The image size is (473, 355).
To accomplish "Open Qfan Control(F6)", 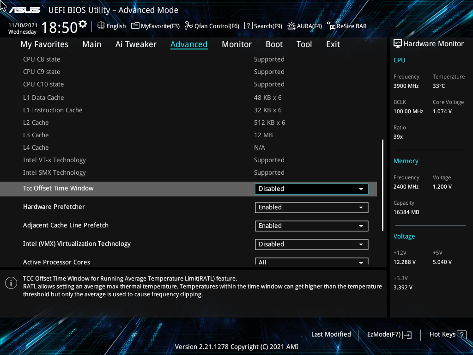I will (x=212, y=26).
